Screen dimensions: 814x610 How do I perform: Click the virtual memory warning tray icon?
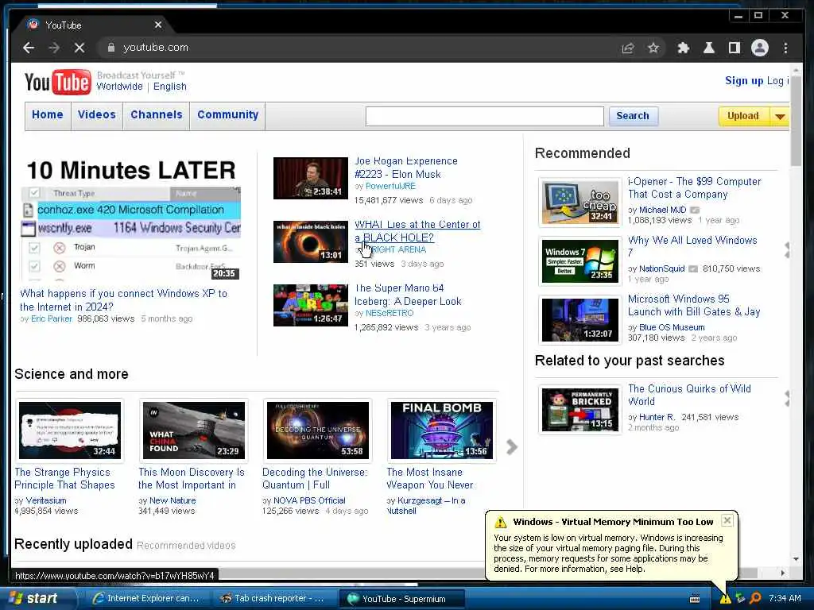coord(725,598)
